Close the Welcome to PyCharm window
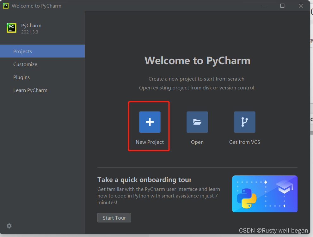 coord(301,6)
